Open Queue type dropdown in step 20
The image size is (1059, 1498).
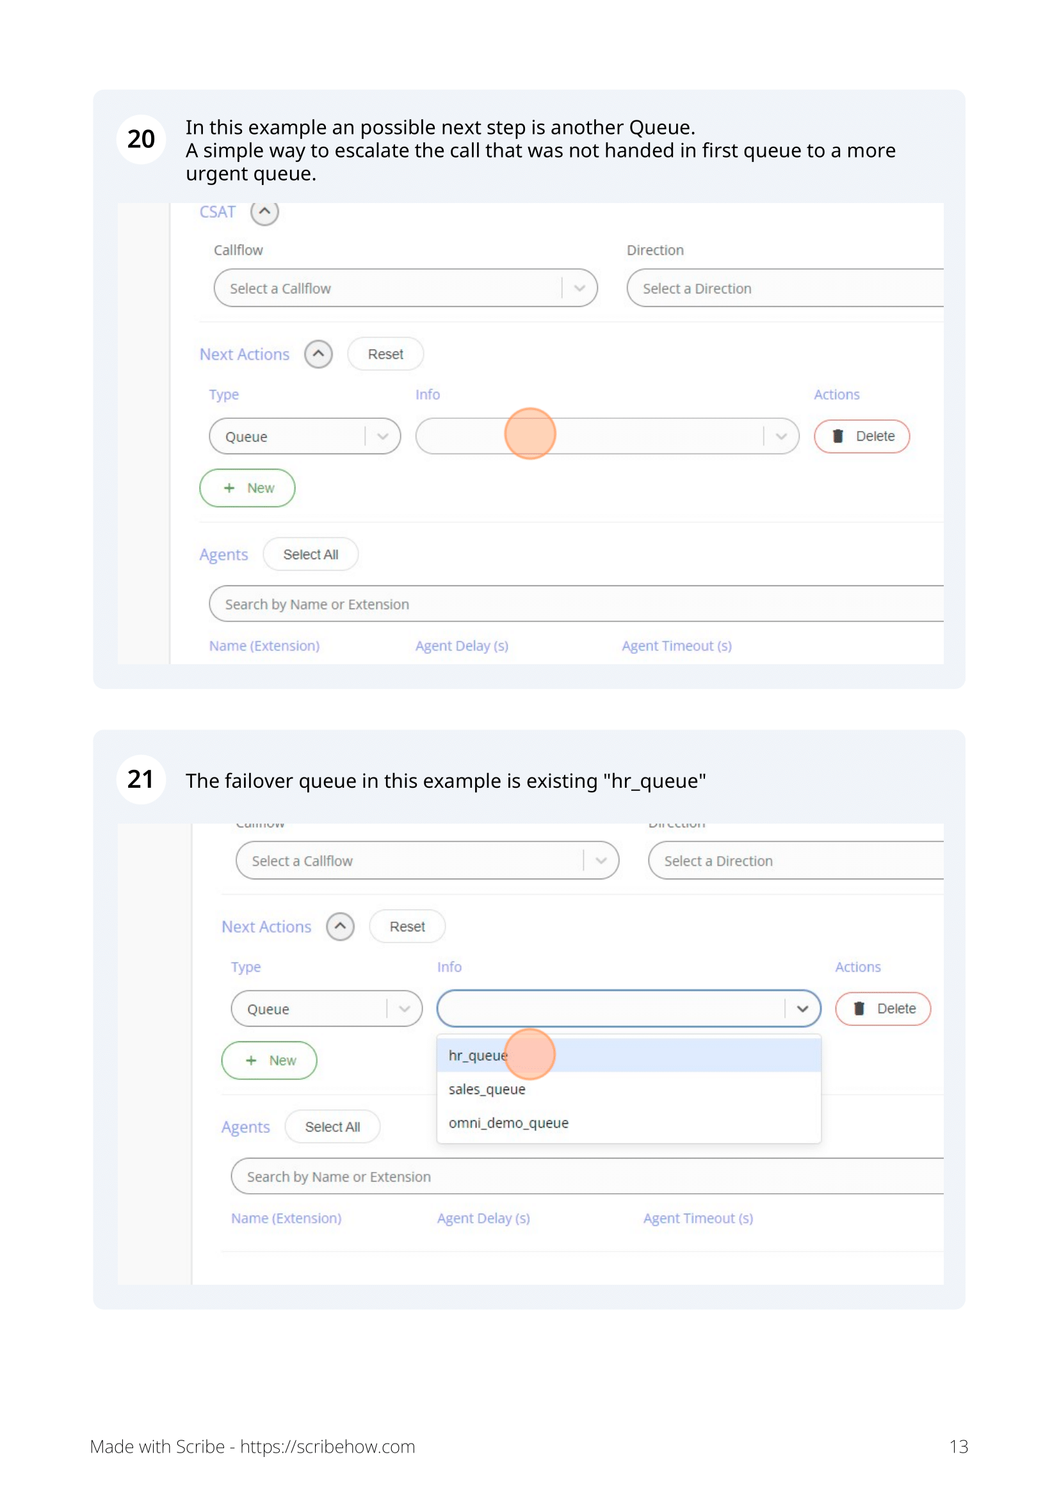click(x=305, y=437)
